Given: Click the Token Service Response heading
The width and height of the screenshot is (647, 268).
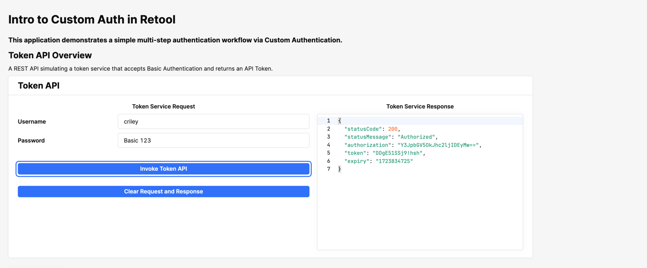Looking at the screenshot, I should tap(420, 107).
